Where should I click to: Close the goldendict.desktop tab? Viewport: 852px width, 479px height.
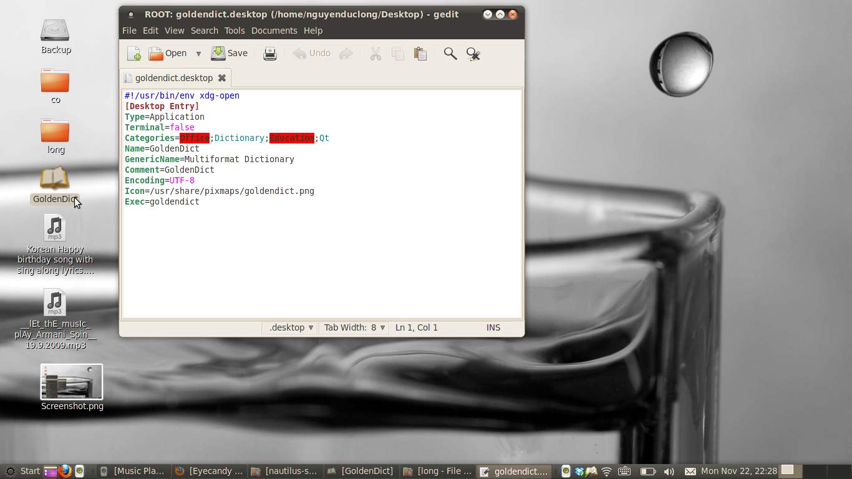pyautogui.click(x=221, y=78)
